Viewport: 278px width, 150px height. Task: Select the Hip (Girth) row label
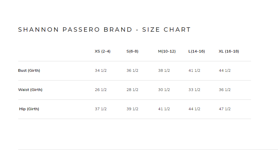[x=29, y=109]
